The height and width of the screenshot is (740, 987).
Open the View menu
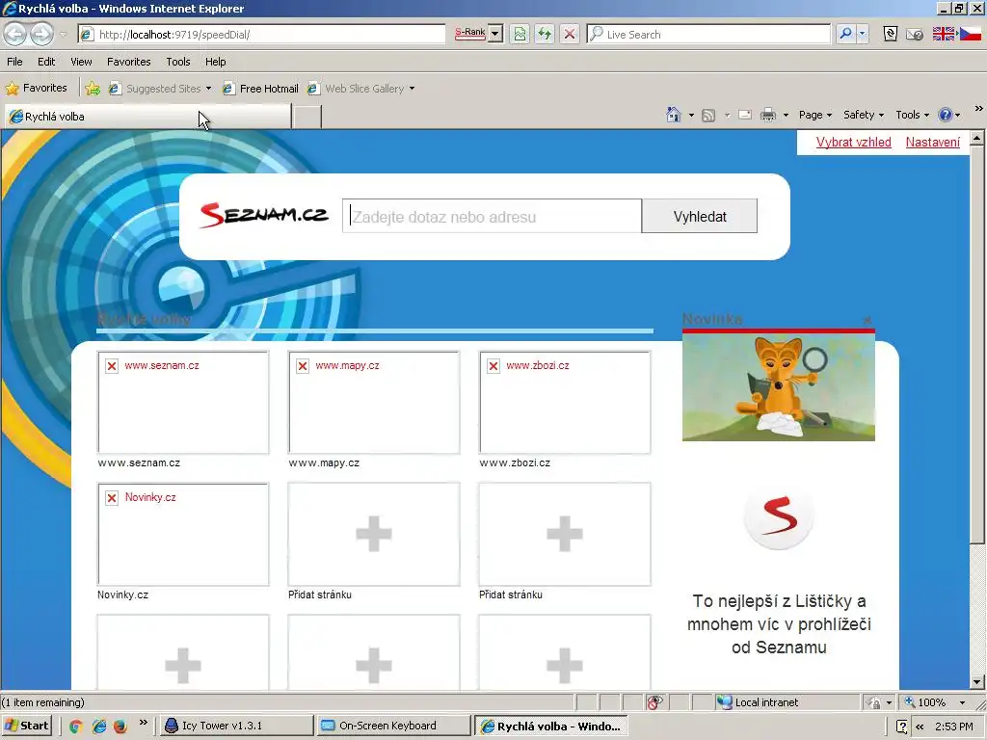[81, 62]
